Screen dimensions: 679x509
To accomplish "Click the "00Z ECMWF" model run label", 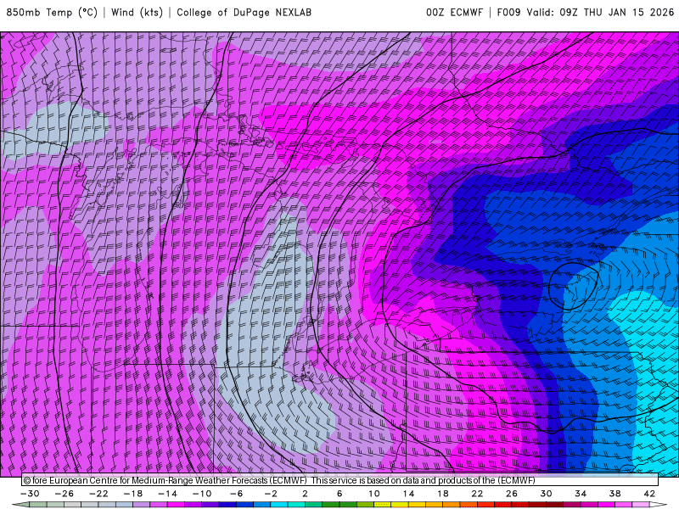I will (454, 13).
